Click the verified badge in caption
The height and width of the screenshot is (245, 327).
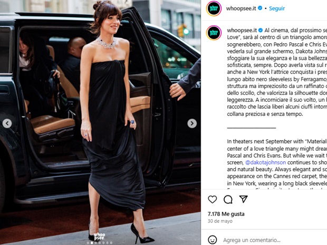pyautogui.click(x=260, y=30)
